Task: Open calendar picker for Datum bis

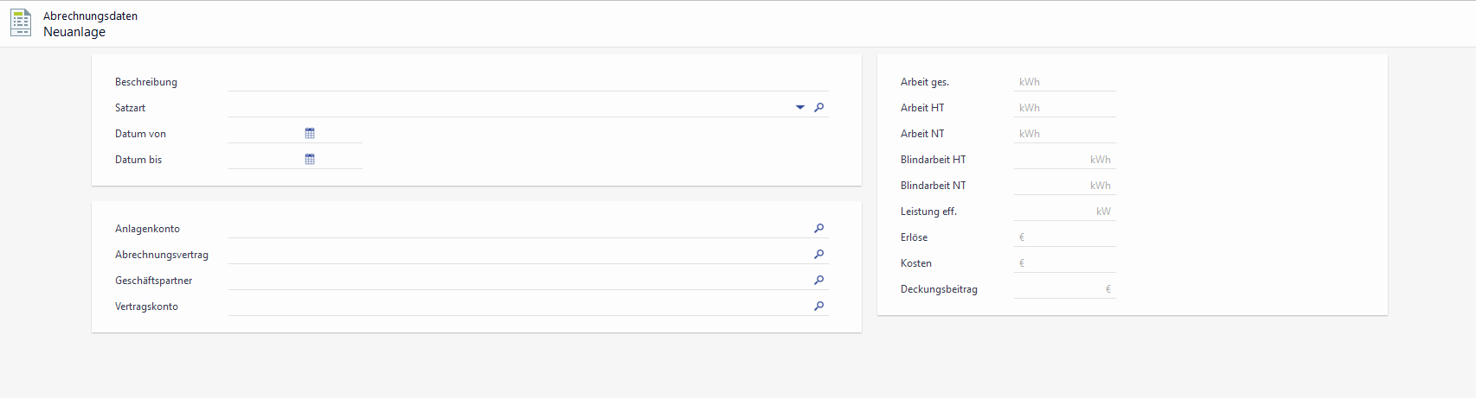Action: pos(310,160)
